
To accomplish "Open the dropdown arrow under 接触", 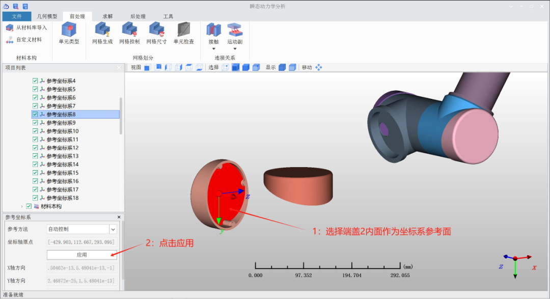I will 213,49.
